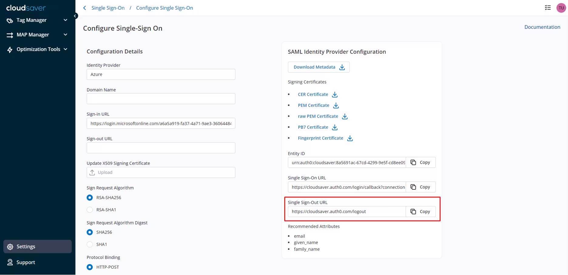568x275 pixels.
Task: Click download icon next to Fingerprint Certificate
Action: coord(350,138)
